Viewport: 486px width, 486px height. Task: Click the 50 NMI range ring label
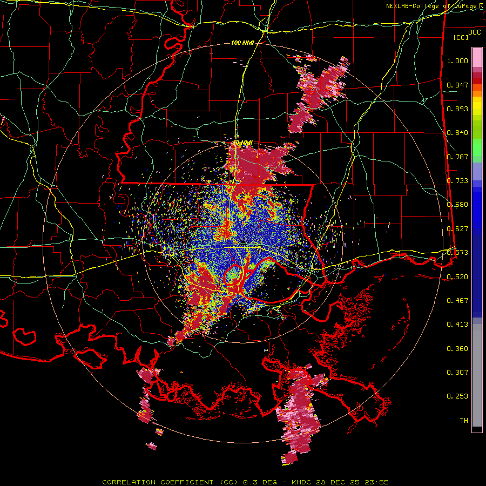click(x=242, y=143)
